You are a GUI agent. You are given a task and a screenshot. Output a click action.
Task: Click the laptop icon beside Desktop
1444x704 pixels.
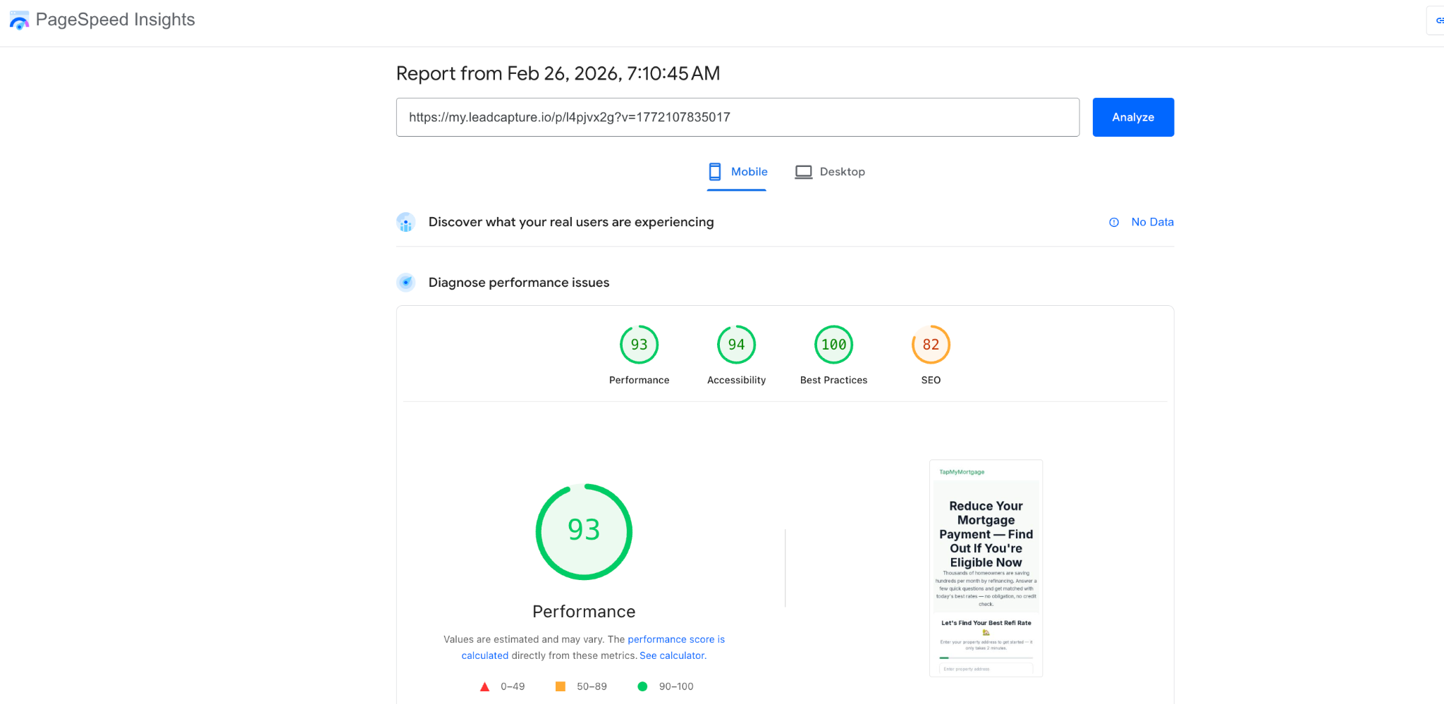(x=803, y=171)
